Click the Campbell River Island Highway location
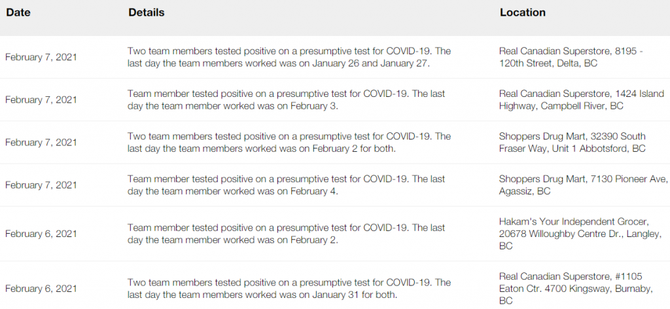 coord(582,100)
